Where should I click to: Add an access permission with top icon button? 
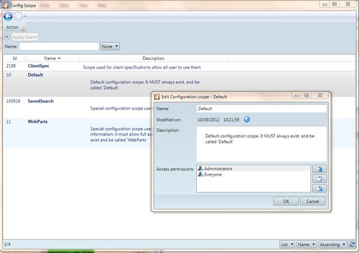319,169
